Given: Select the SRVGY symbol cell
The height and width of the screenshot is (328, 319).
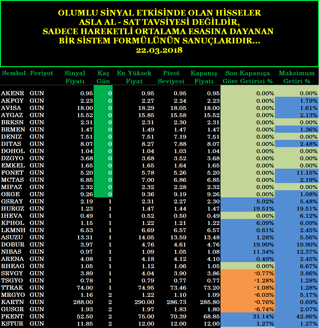Looking at the screenshot, I should [12, 273].
